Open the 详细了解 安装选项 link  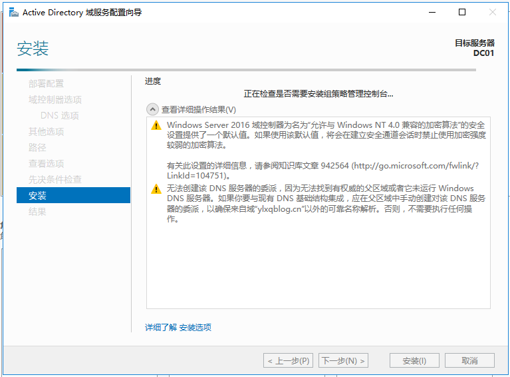pyautogui.click(x=178, y=328)
